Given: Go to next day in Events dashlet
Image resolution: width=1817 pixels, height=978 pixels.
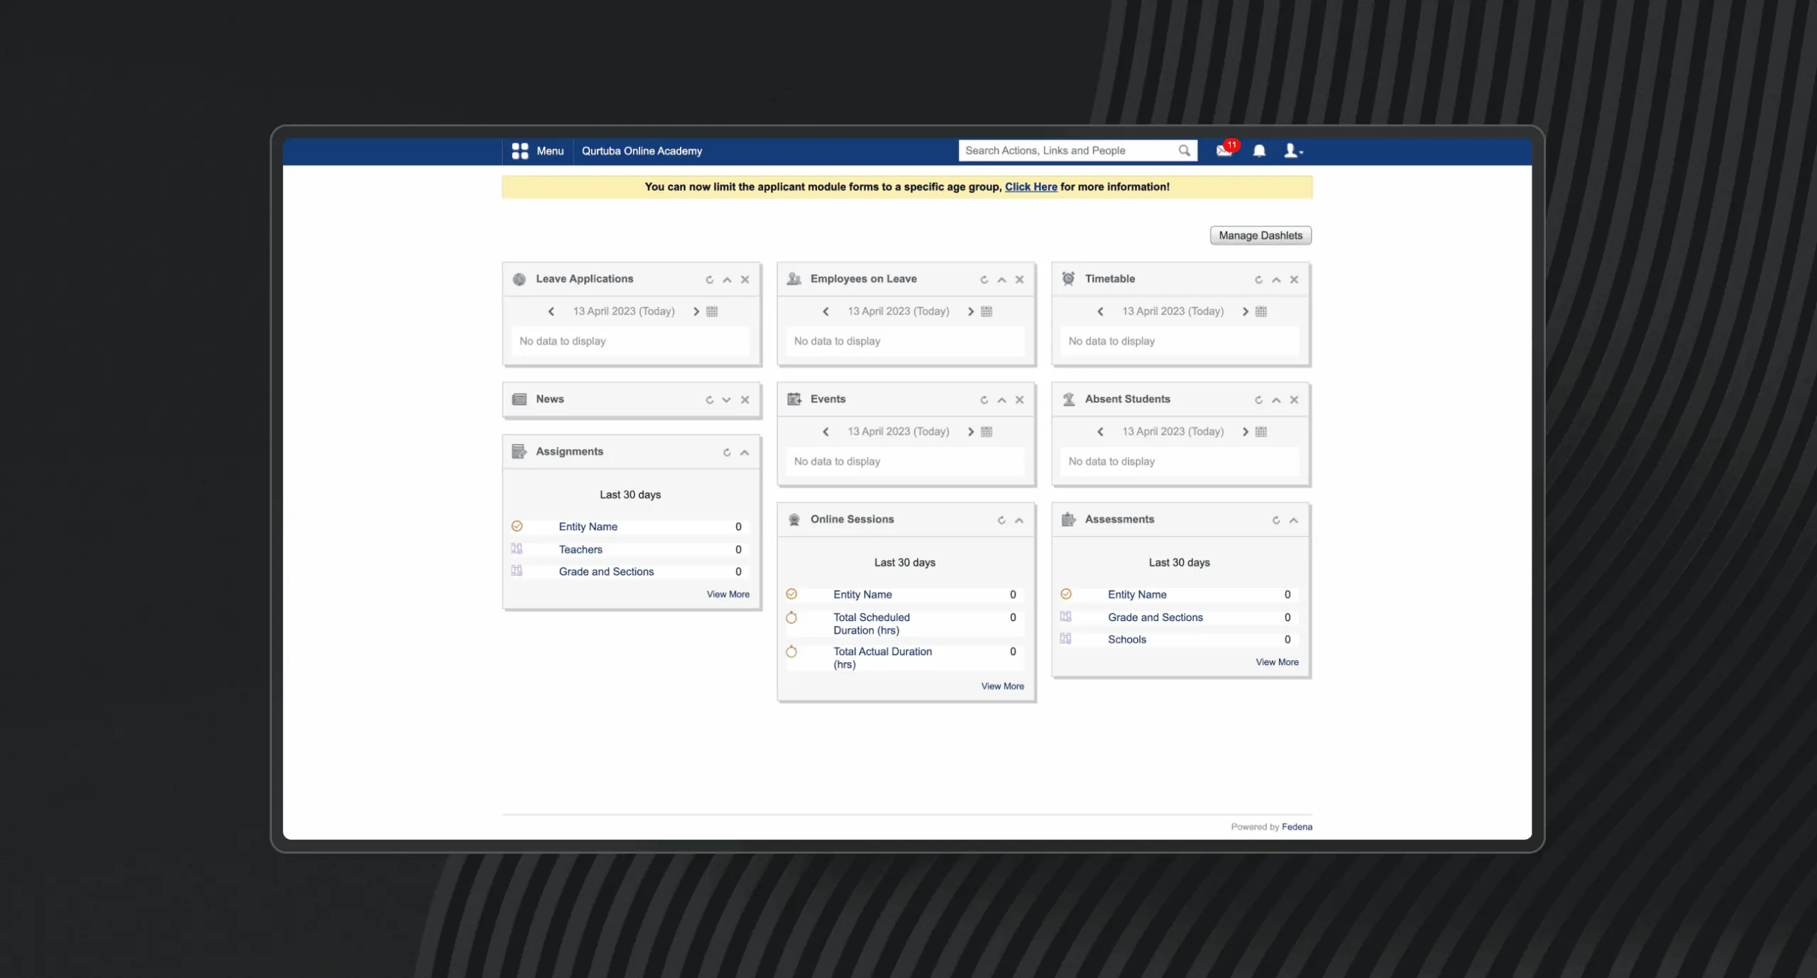Looking at the screenshot, I should [970, 432].
